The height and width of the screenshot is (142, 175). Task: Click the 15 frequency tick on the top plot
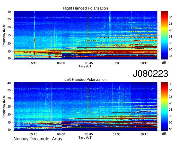(9, 51)
